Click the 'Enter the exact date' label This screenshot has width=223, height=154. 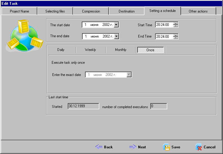point(66,75)
